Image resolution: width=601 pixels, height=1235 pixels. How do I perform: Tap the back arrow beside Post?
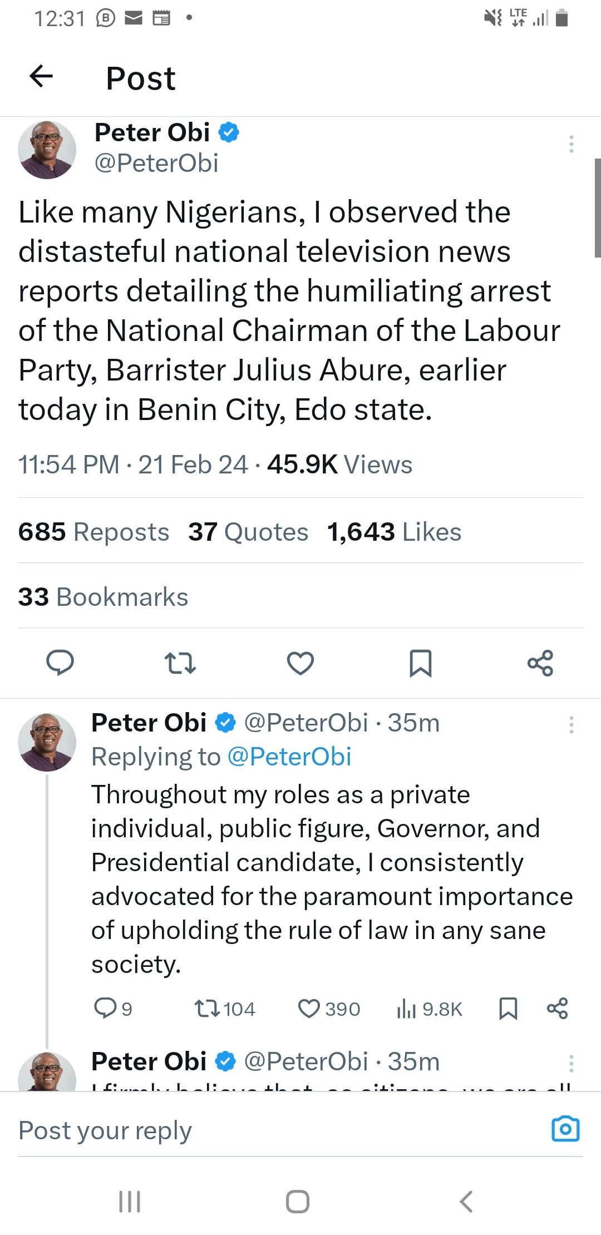point(41,76)
